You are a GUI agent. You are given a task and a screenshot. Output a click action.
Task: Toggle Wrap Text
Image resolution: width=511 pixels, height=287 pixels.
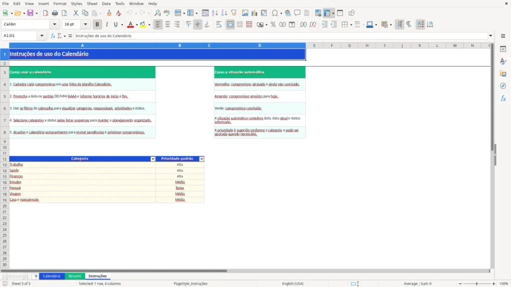click(219, 24)
